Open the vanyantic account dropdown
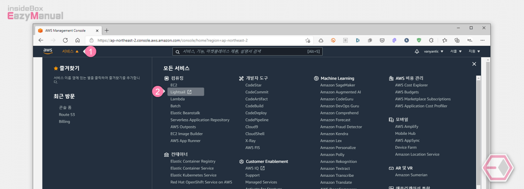 tap(434, 52)
